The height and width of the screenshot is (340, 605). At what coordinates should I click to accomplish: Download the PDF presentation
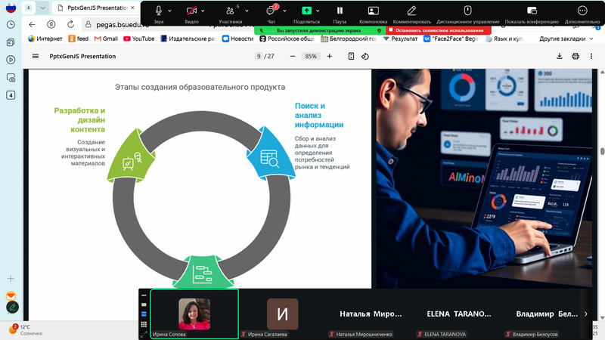[x=560, y=56]
